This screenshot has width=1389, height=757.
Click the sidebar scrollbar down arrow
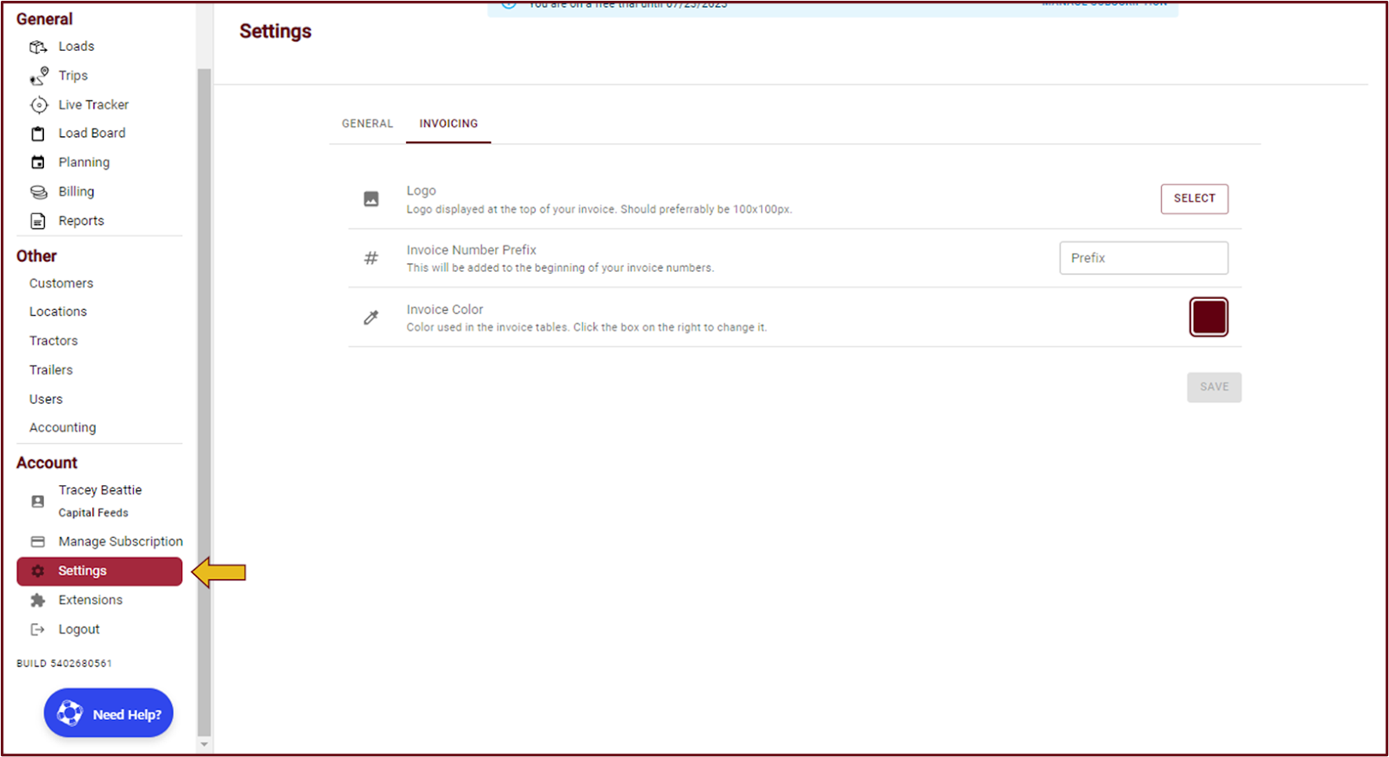click(x=204, y=745)
